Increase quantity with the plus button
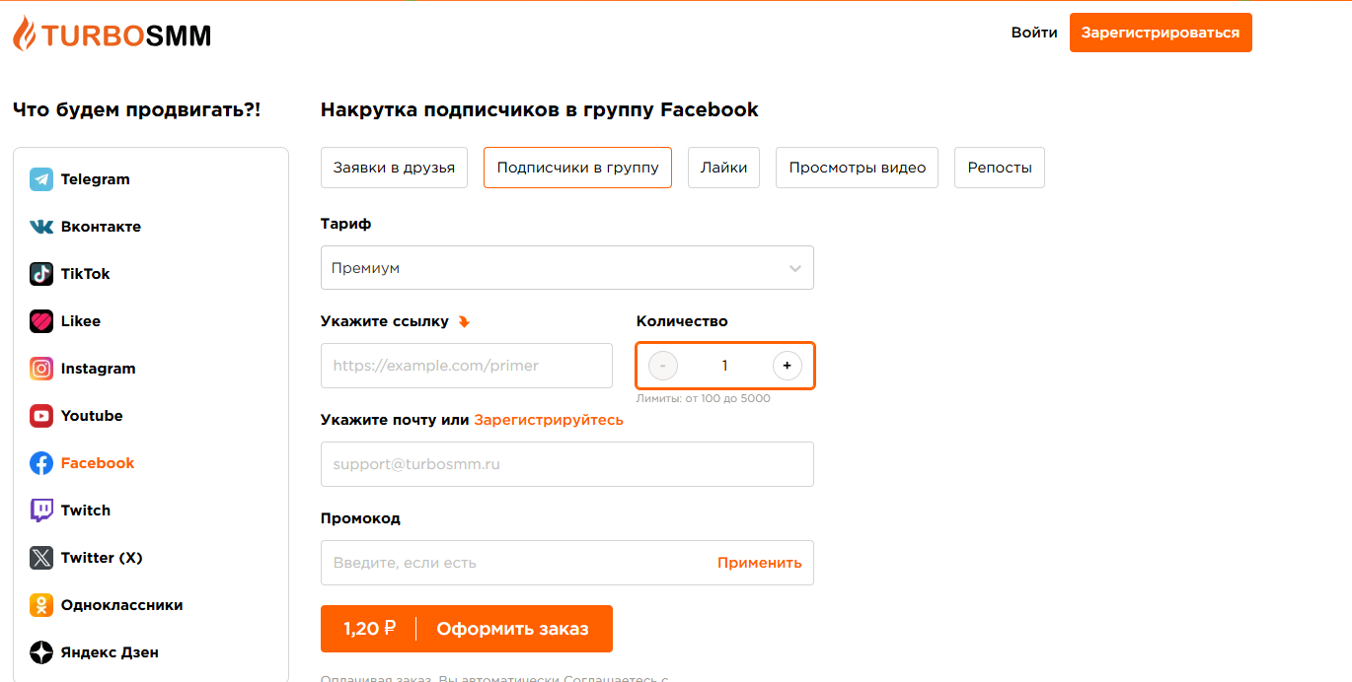This screenshot has width=1352, height=682. (x=787, y=366)
